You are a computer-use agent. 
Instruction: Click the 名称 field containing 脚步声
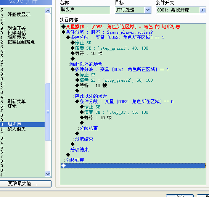[x=85, y=10]
